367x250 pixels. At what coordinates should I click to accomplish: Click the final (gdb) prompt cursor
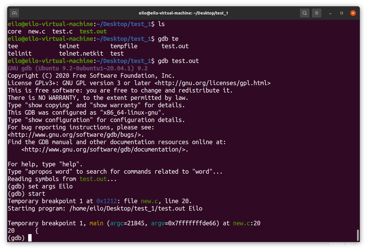[30, 238]
